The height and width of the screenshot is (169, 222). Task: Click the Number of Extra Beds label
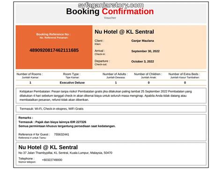[184, 74]
